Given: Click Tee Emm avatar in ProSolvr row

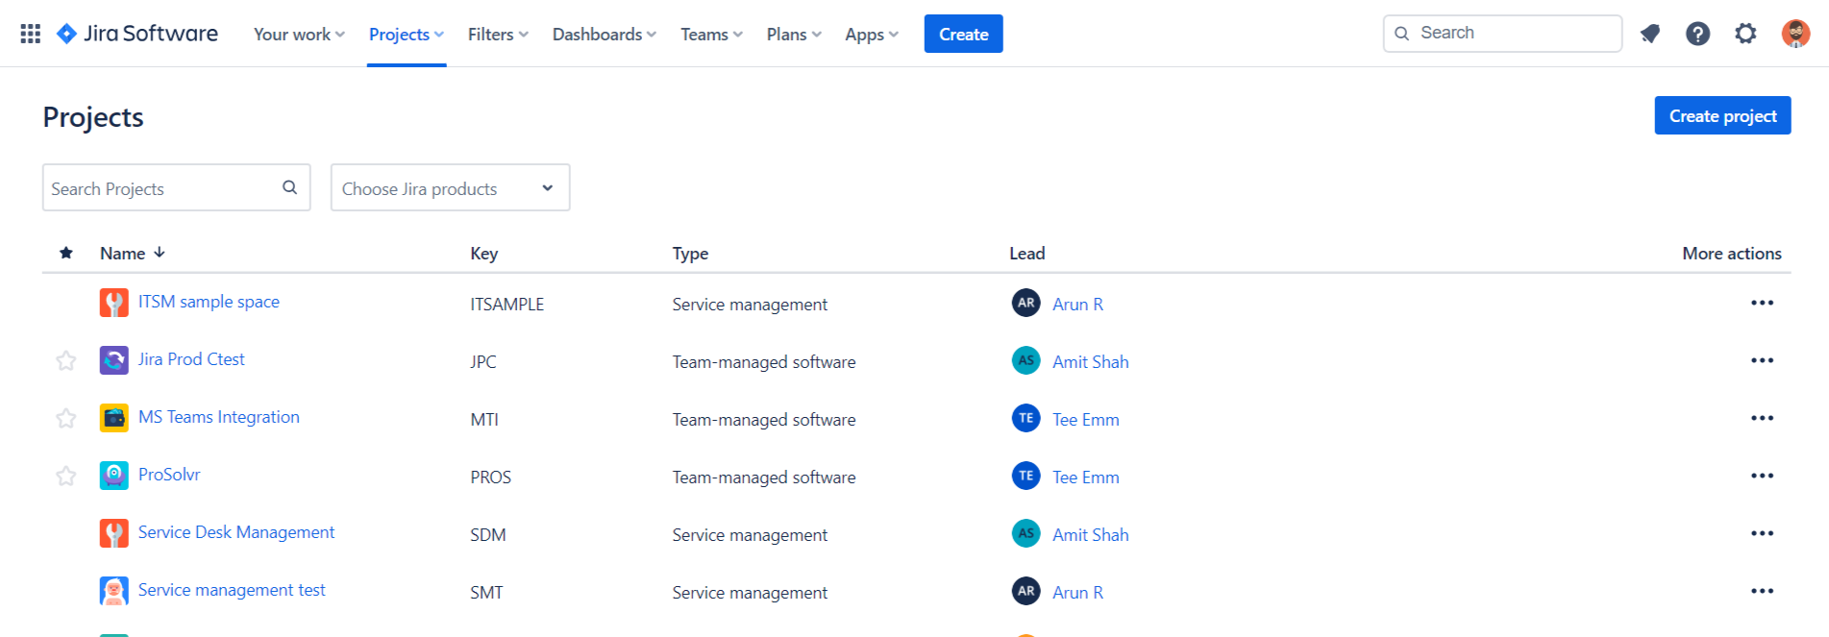Looking at the screenshot, I should click(1026, 476).
